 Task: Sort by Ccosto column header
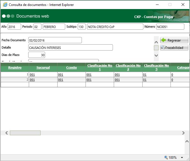71,68
